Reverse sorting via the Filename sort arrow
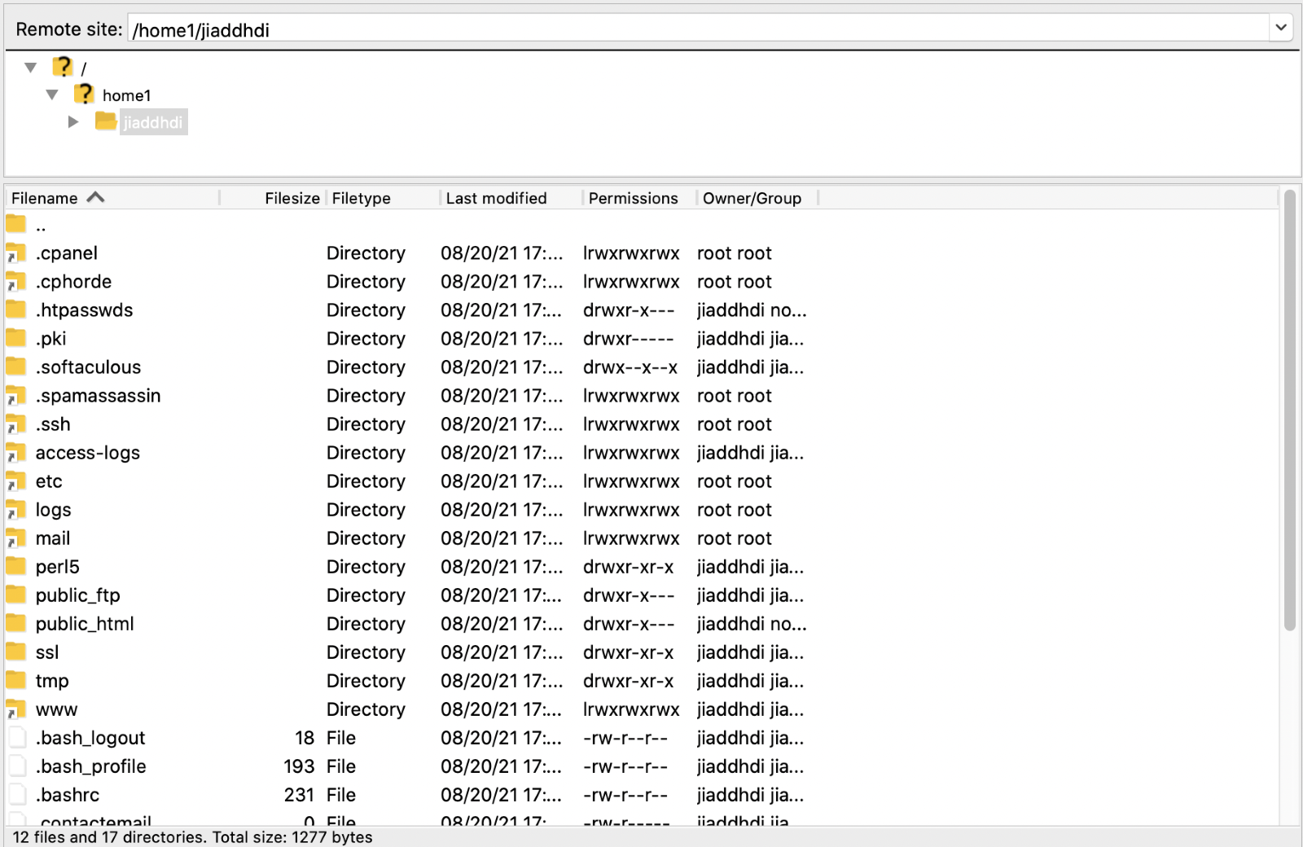This screenshot has width=1303, height=847. pos(95,197)
